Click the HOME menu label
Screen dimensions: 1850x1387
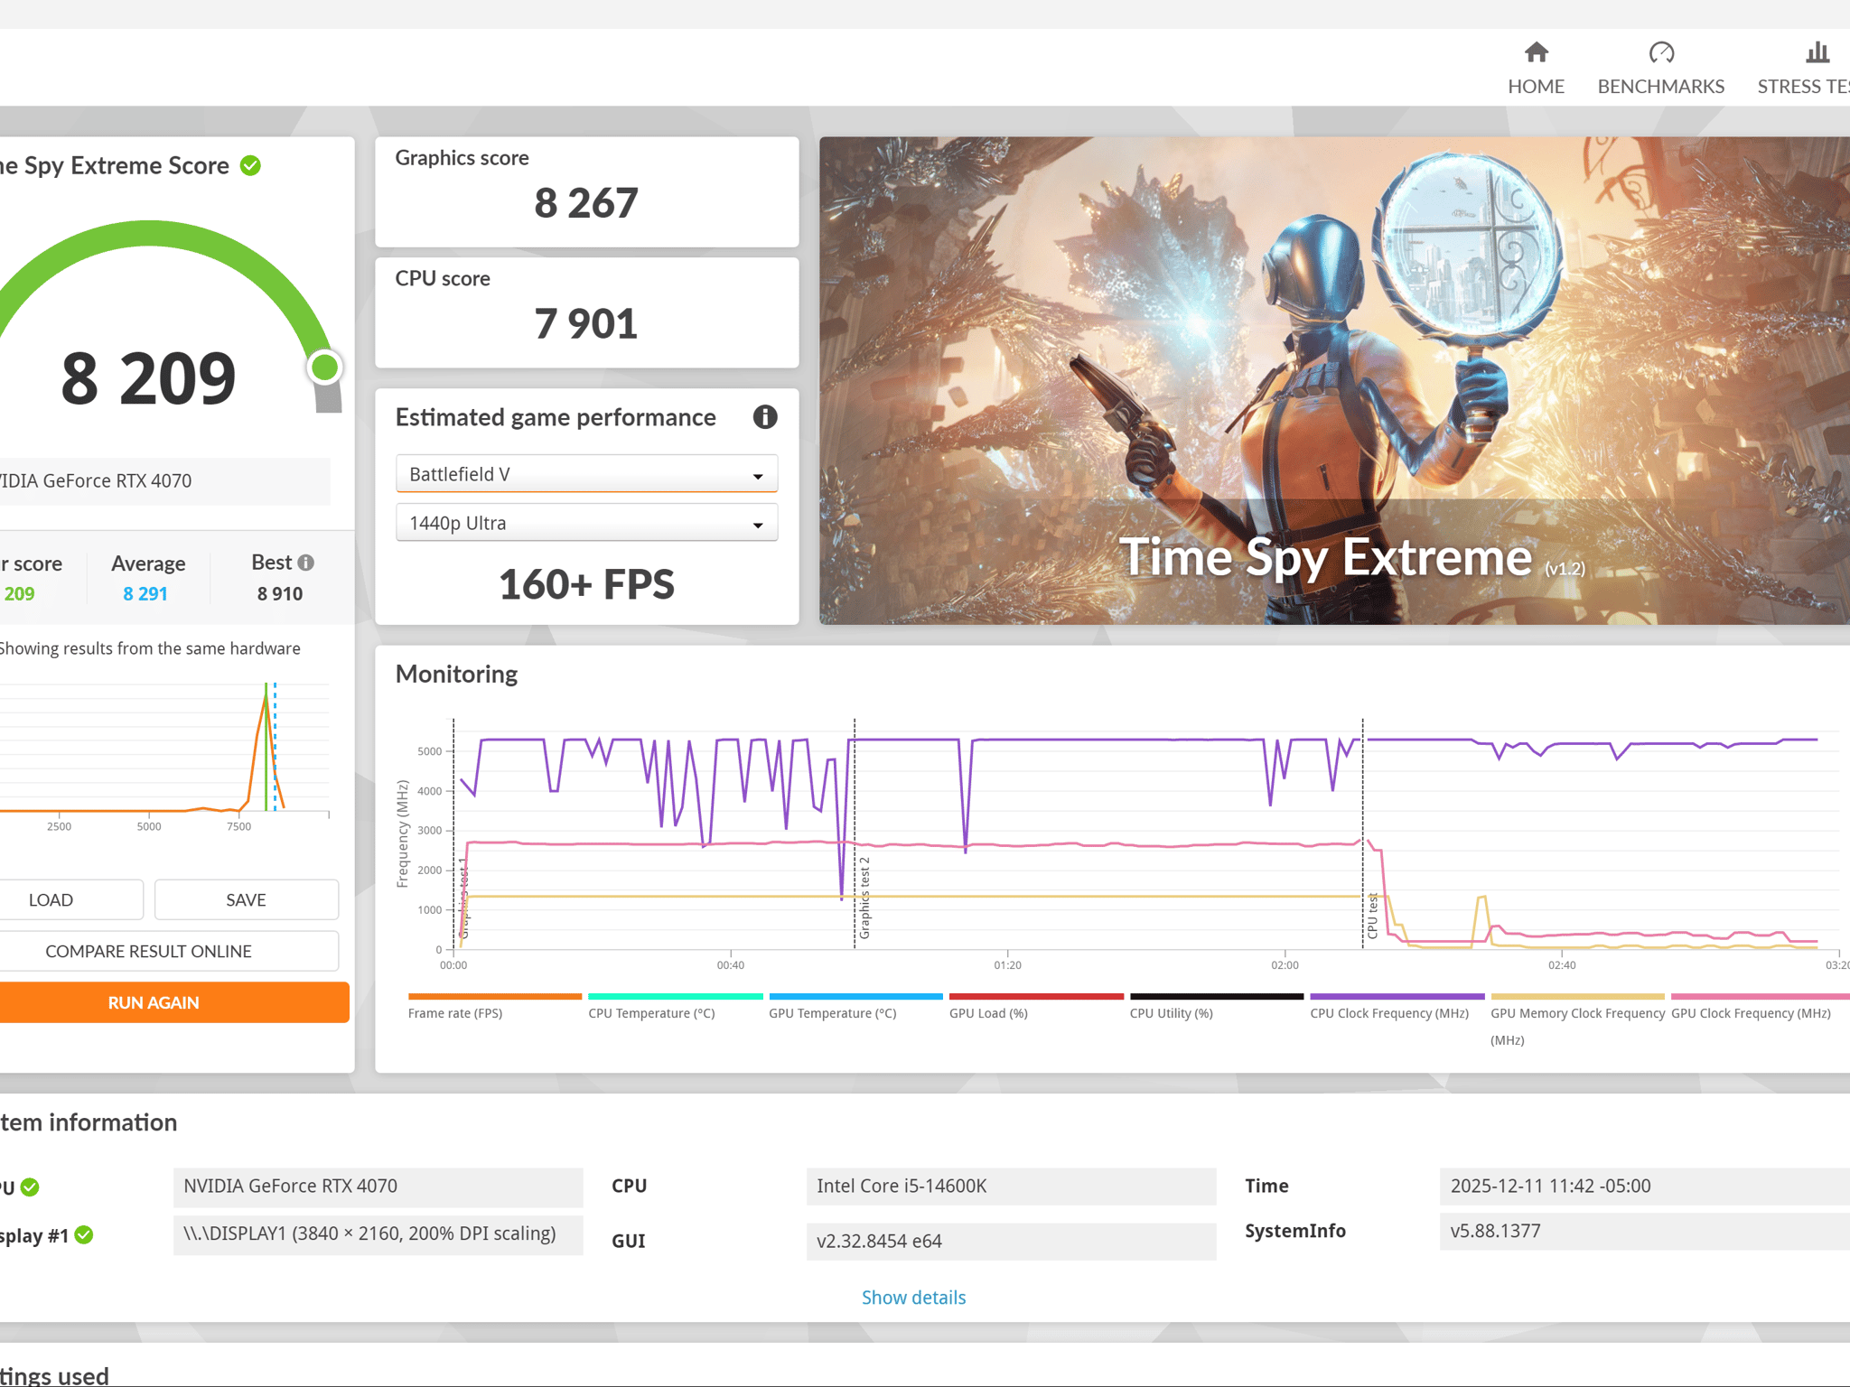point(1536,87)
